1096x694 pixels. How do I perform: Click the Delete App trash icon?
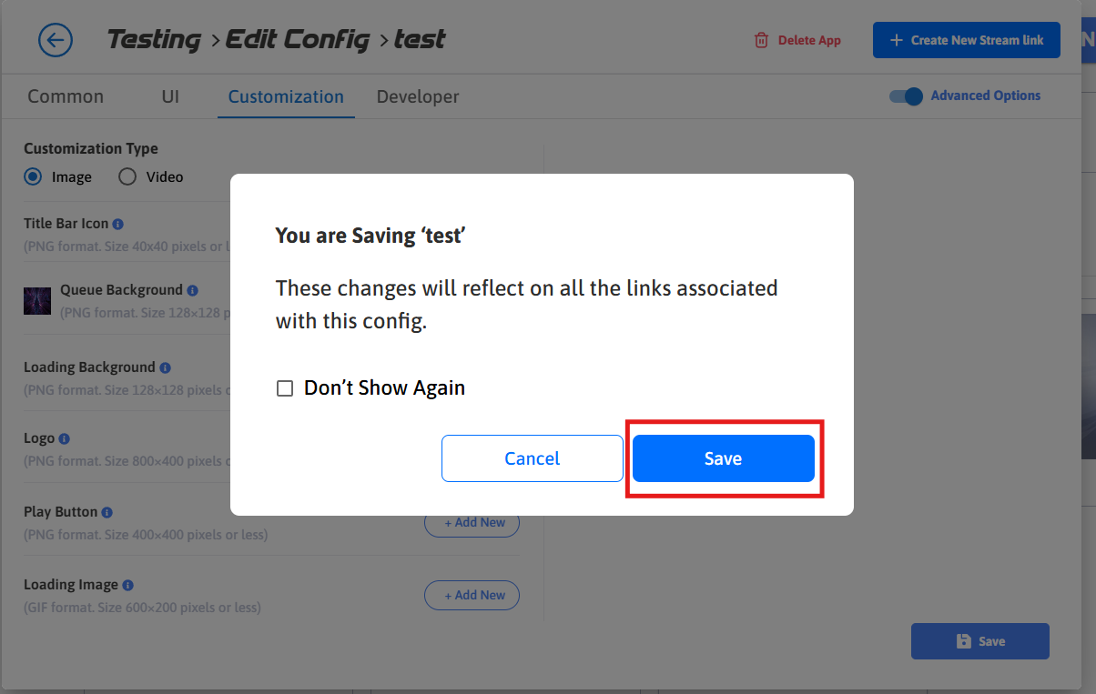tap(761, 40)
